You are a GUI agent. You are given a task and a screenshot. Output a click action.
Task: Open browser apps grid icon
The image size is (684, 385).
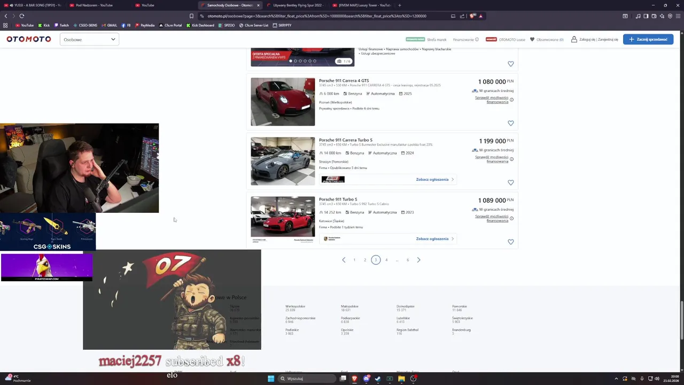pyautogui.click(x=6, y=25)
